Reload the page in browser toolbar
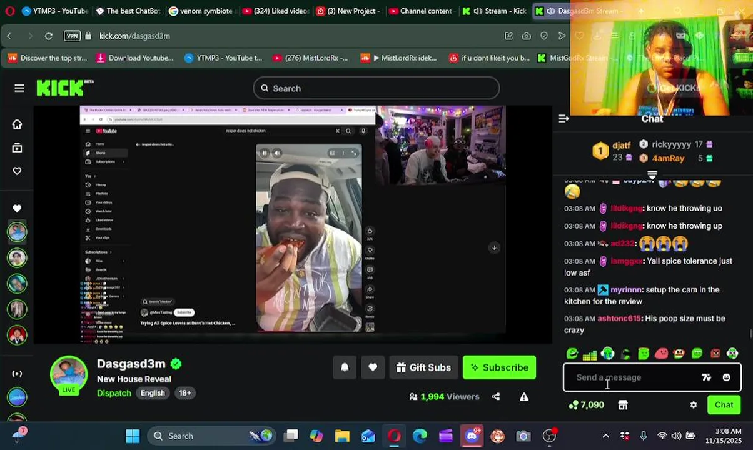This screenshot has width=753, height=450. point(48,36)
